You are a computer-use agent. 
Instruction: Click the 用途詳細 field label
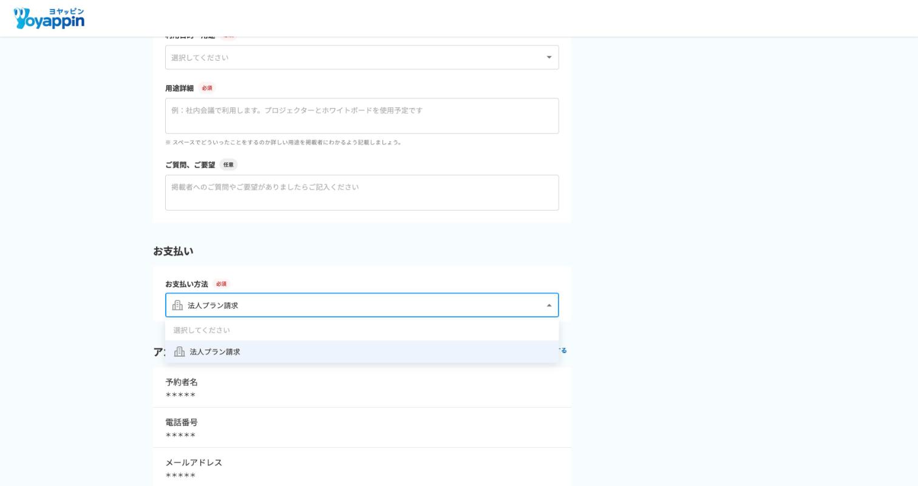[x=179, y=89]
